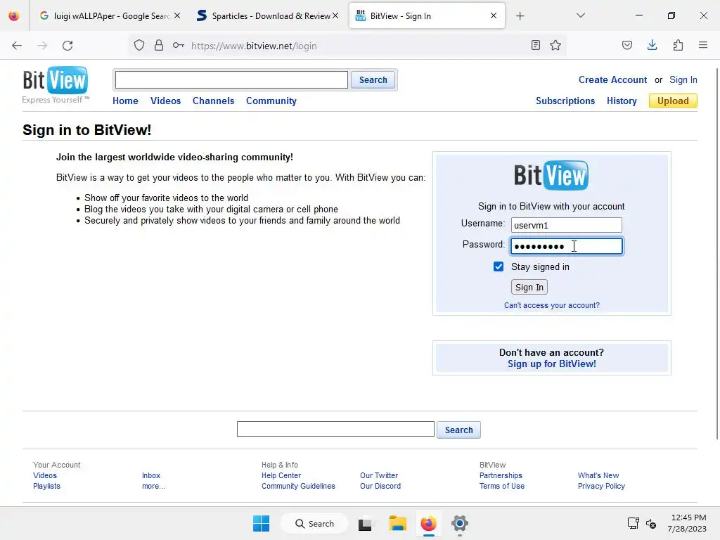Close the Sparticles tab
The width and height of the screenshot is (720, 540).
(335, 15)
